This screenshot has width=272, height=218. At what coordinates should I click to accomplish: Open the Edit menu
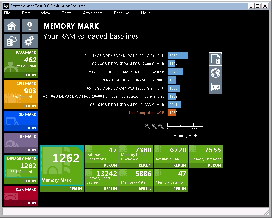point(26,13)
